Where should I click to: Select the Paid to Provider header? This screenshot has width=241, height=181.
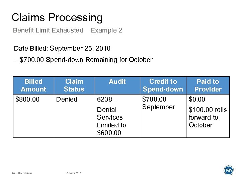click(x=208, y=85)
